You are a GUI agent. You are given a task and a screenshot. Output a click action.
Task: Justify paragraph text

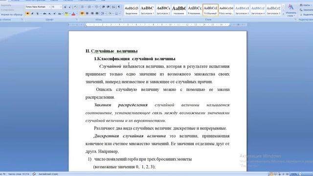[97, 13]
